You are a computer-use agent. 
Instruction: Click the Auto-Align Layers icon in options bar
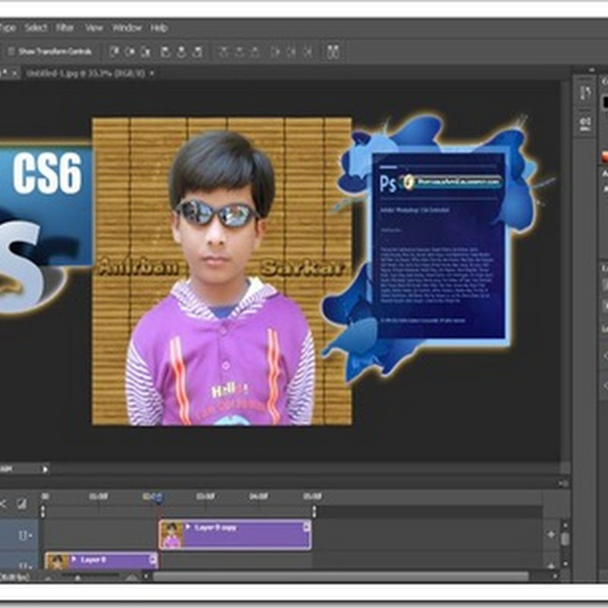[x=332, y=52]
